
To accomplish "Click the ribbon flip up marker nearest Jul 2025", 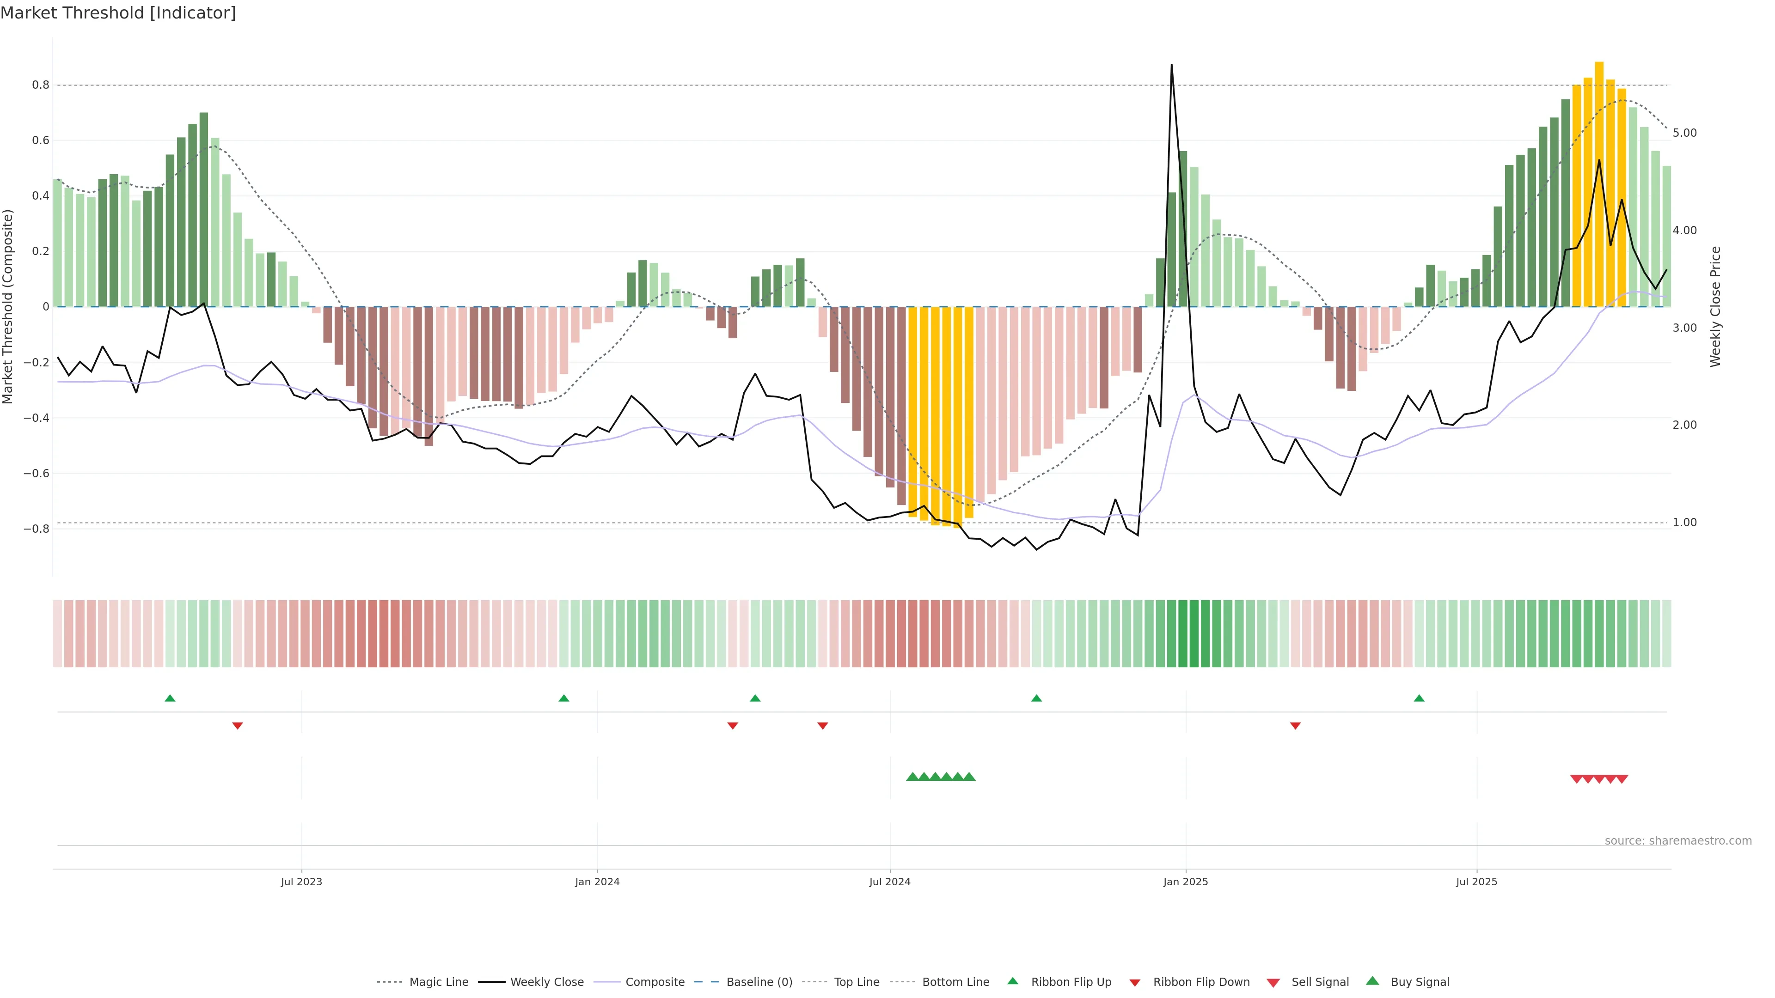I will [x=1419, y=699].
